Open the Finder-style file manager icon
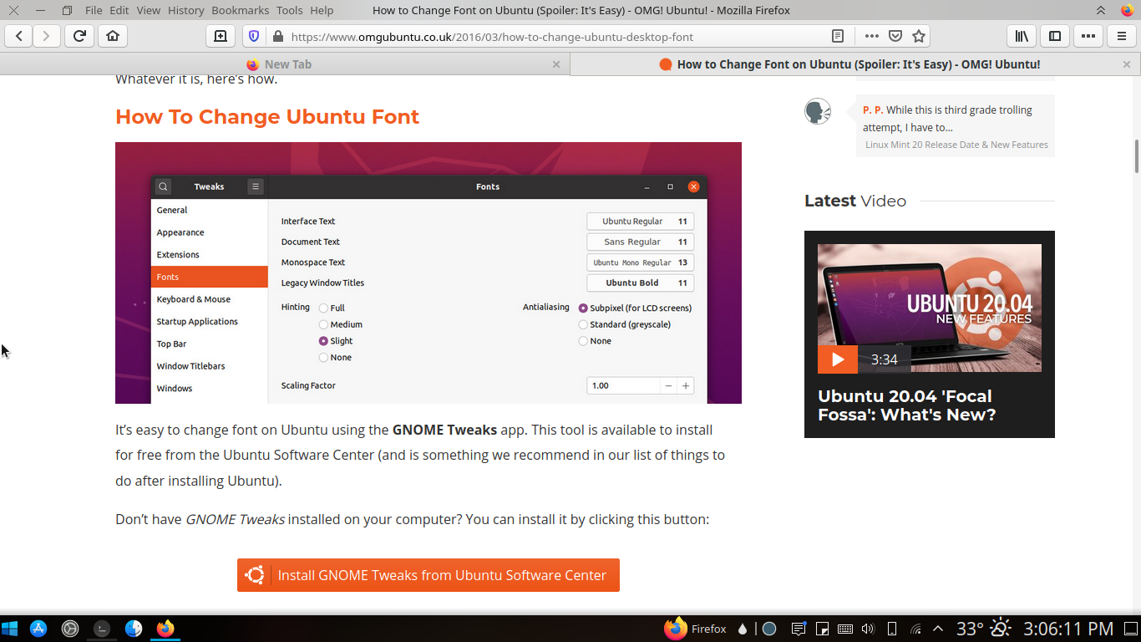The image size is (1141, 642). pos(134,629)
